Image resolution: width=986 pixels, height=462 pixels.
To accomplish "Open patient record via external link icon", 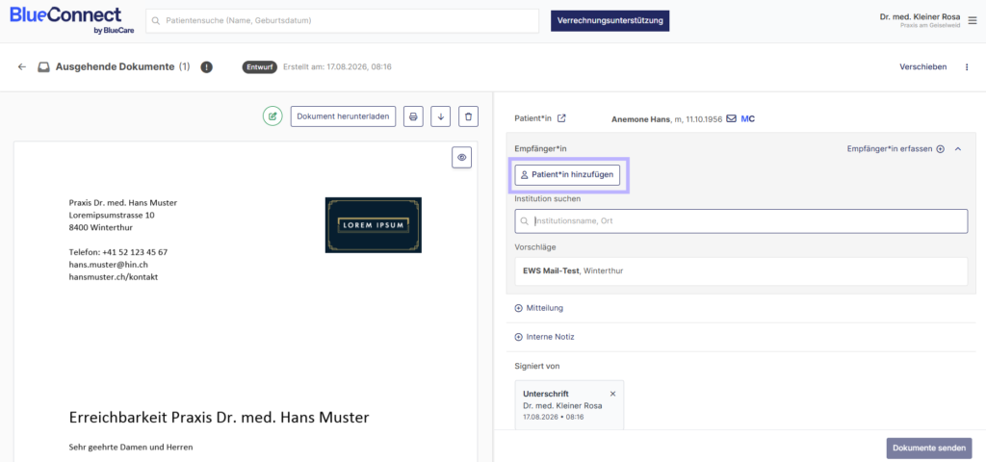I will click(562, 118).
